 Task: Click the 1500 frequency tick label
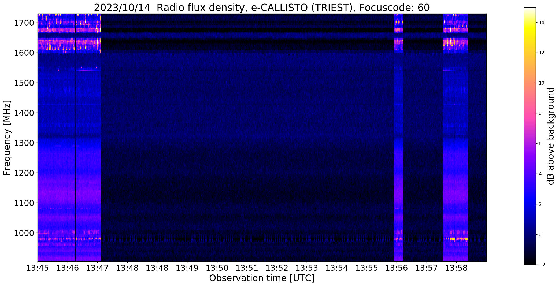[x=24, y=83]
